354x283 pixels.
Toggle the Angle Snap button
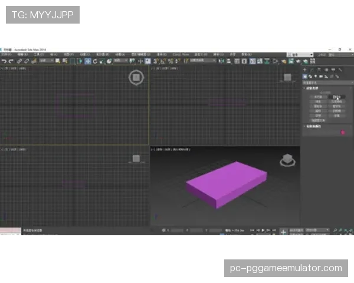point(162,61)
